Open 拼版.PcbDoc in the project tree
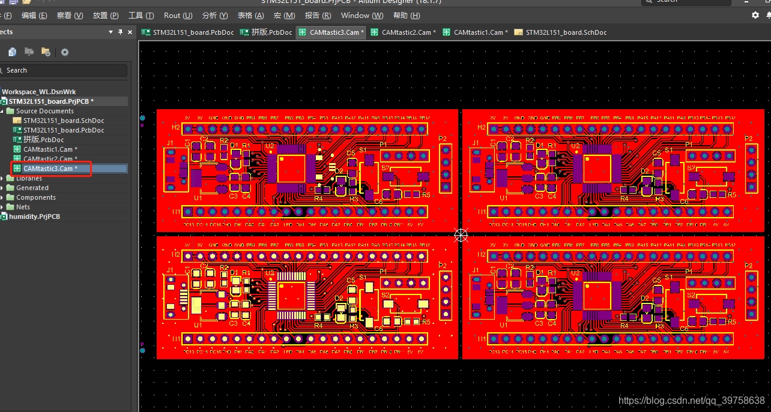Image resolution: width=771 pixels, height=412 pixels. click(x=43, y=140)
